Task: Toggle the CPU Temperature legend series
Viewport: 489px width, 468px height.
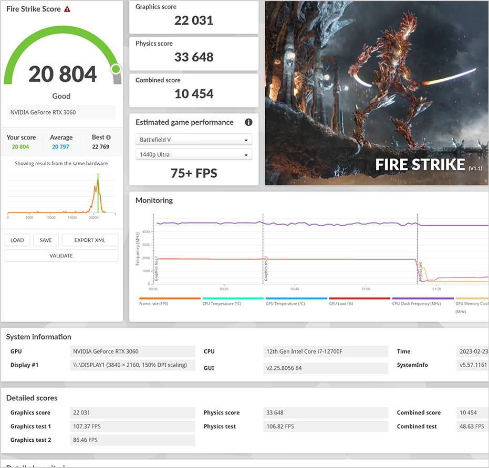Action: (x=233, y=303)
